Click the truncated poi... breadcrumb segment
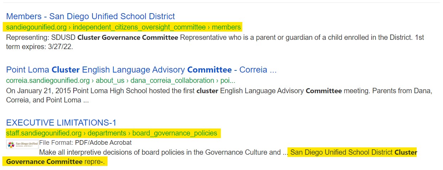The height and width of the screenshot is (170, 443). click(228, 80)
